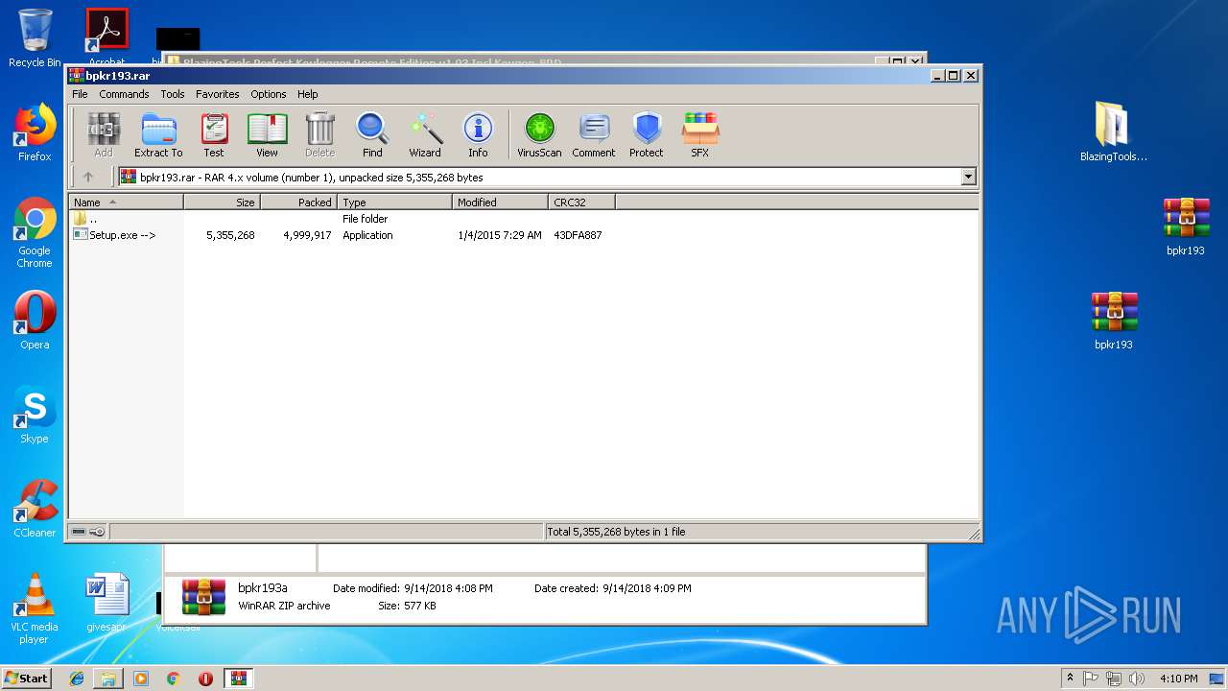Select bpkr193a archive in Explorer details pane

click(x=204, y=597)
